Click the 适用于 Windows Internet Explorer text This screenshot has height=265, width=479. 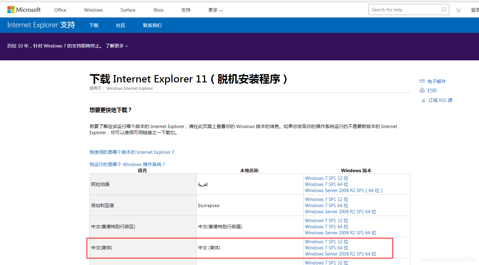[121, 88]
